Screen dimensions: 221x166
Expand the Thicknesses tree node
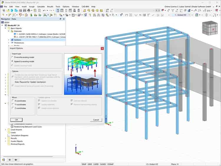(x=9, y=43)
